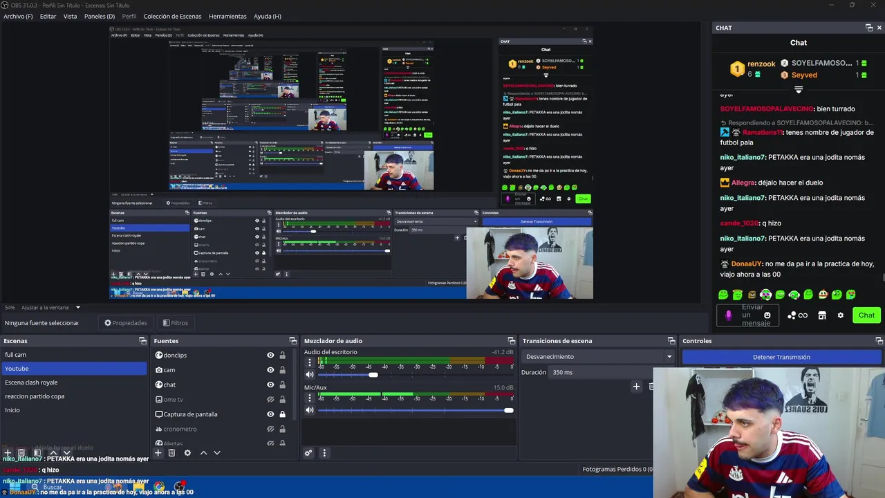Open the Herramientas menu

(227, 16)
